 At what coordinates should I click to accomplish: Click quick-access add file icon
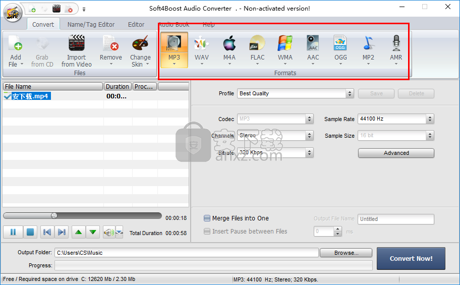click(x=32, y=9)
